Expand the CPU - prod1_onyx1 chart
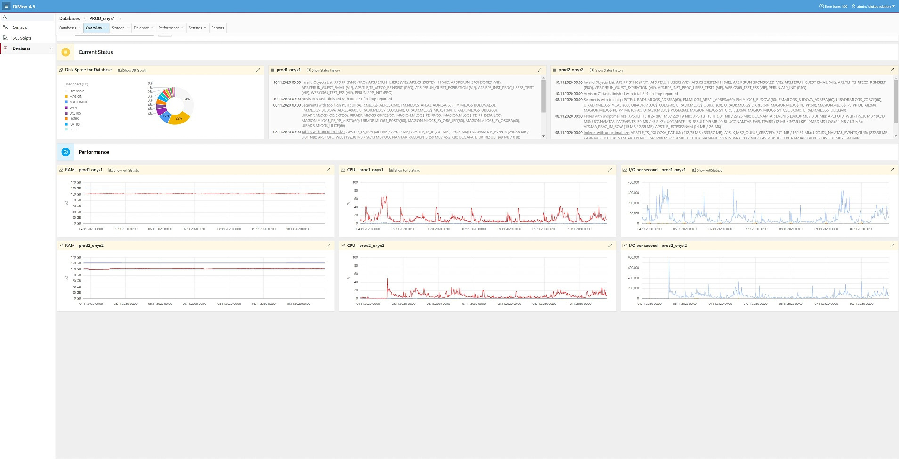Image resolution: width=899 pixels, height=459 pixels. tap(610, 170)
